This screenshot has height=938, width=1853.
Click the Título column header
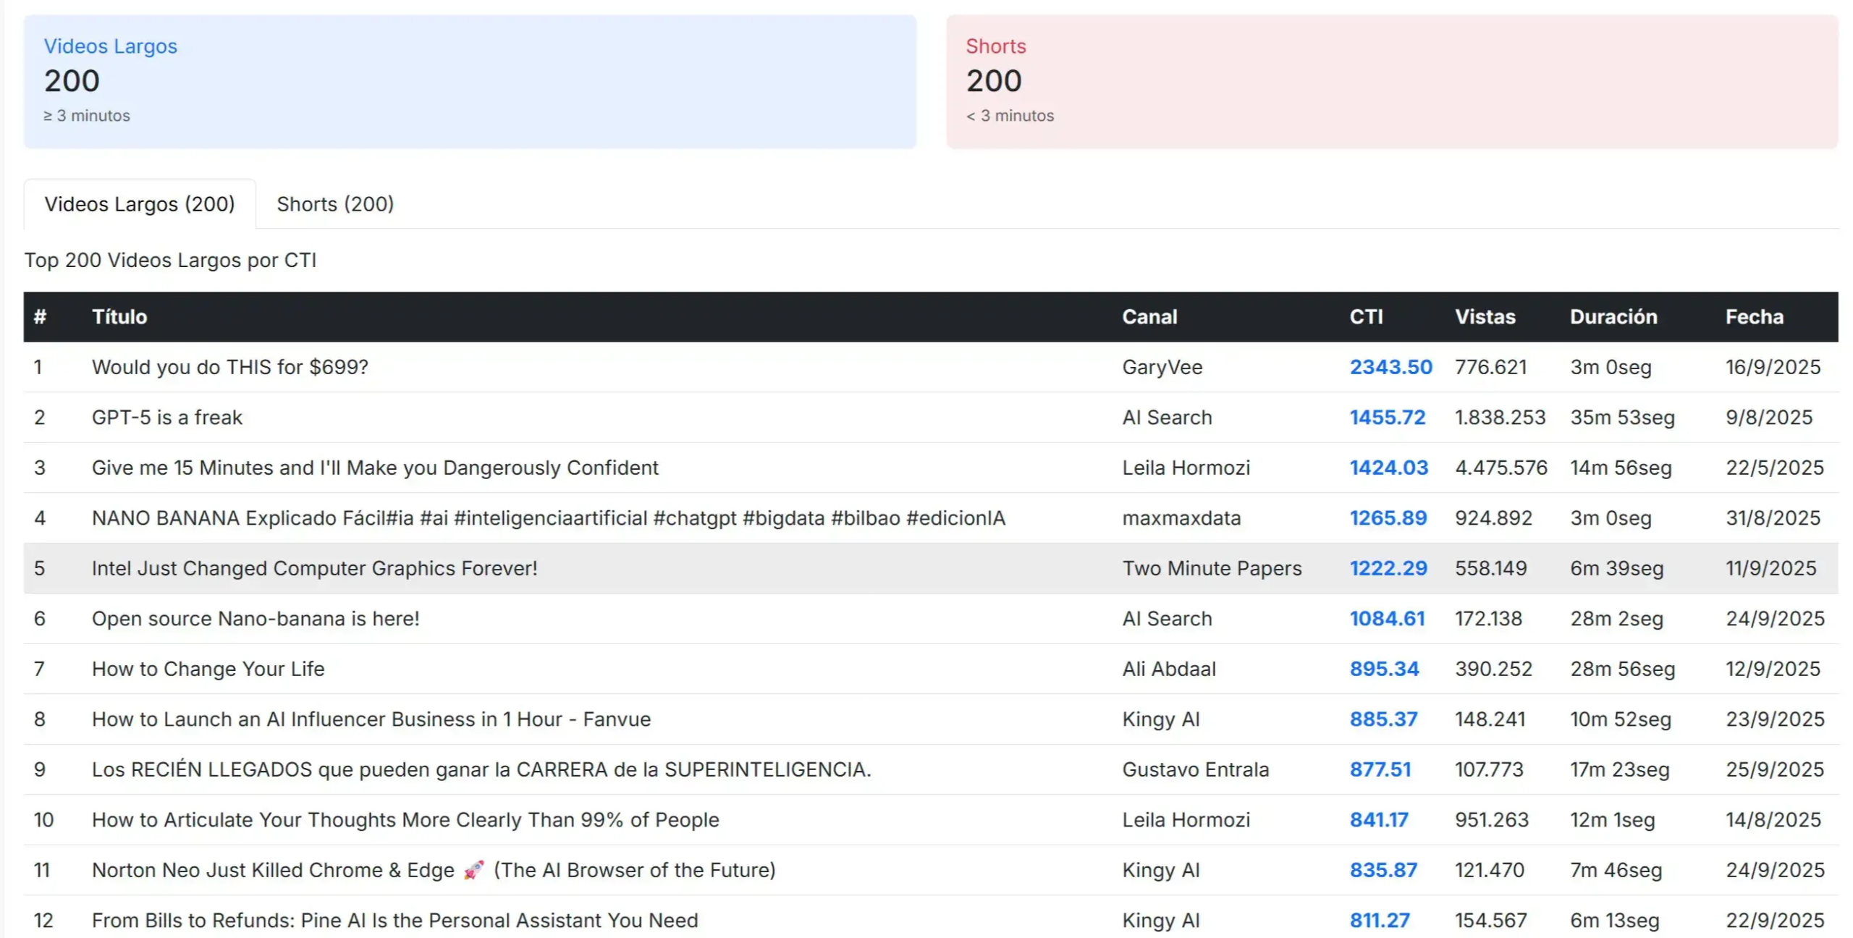(x=119, y=317)
